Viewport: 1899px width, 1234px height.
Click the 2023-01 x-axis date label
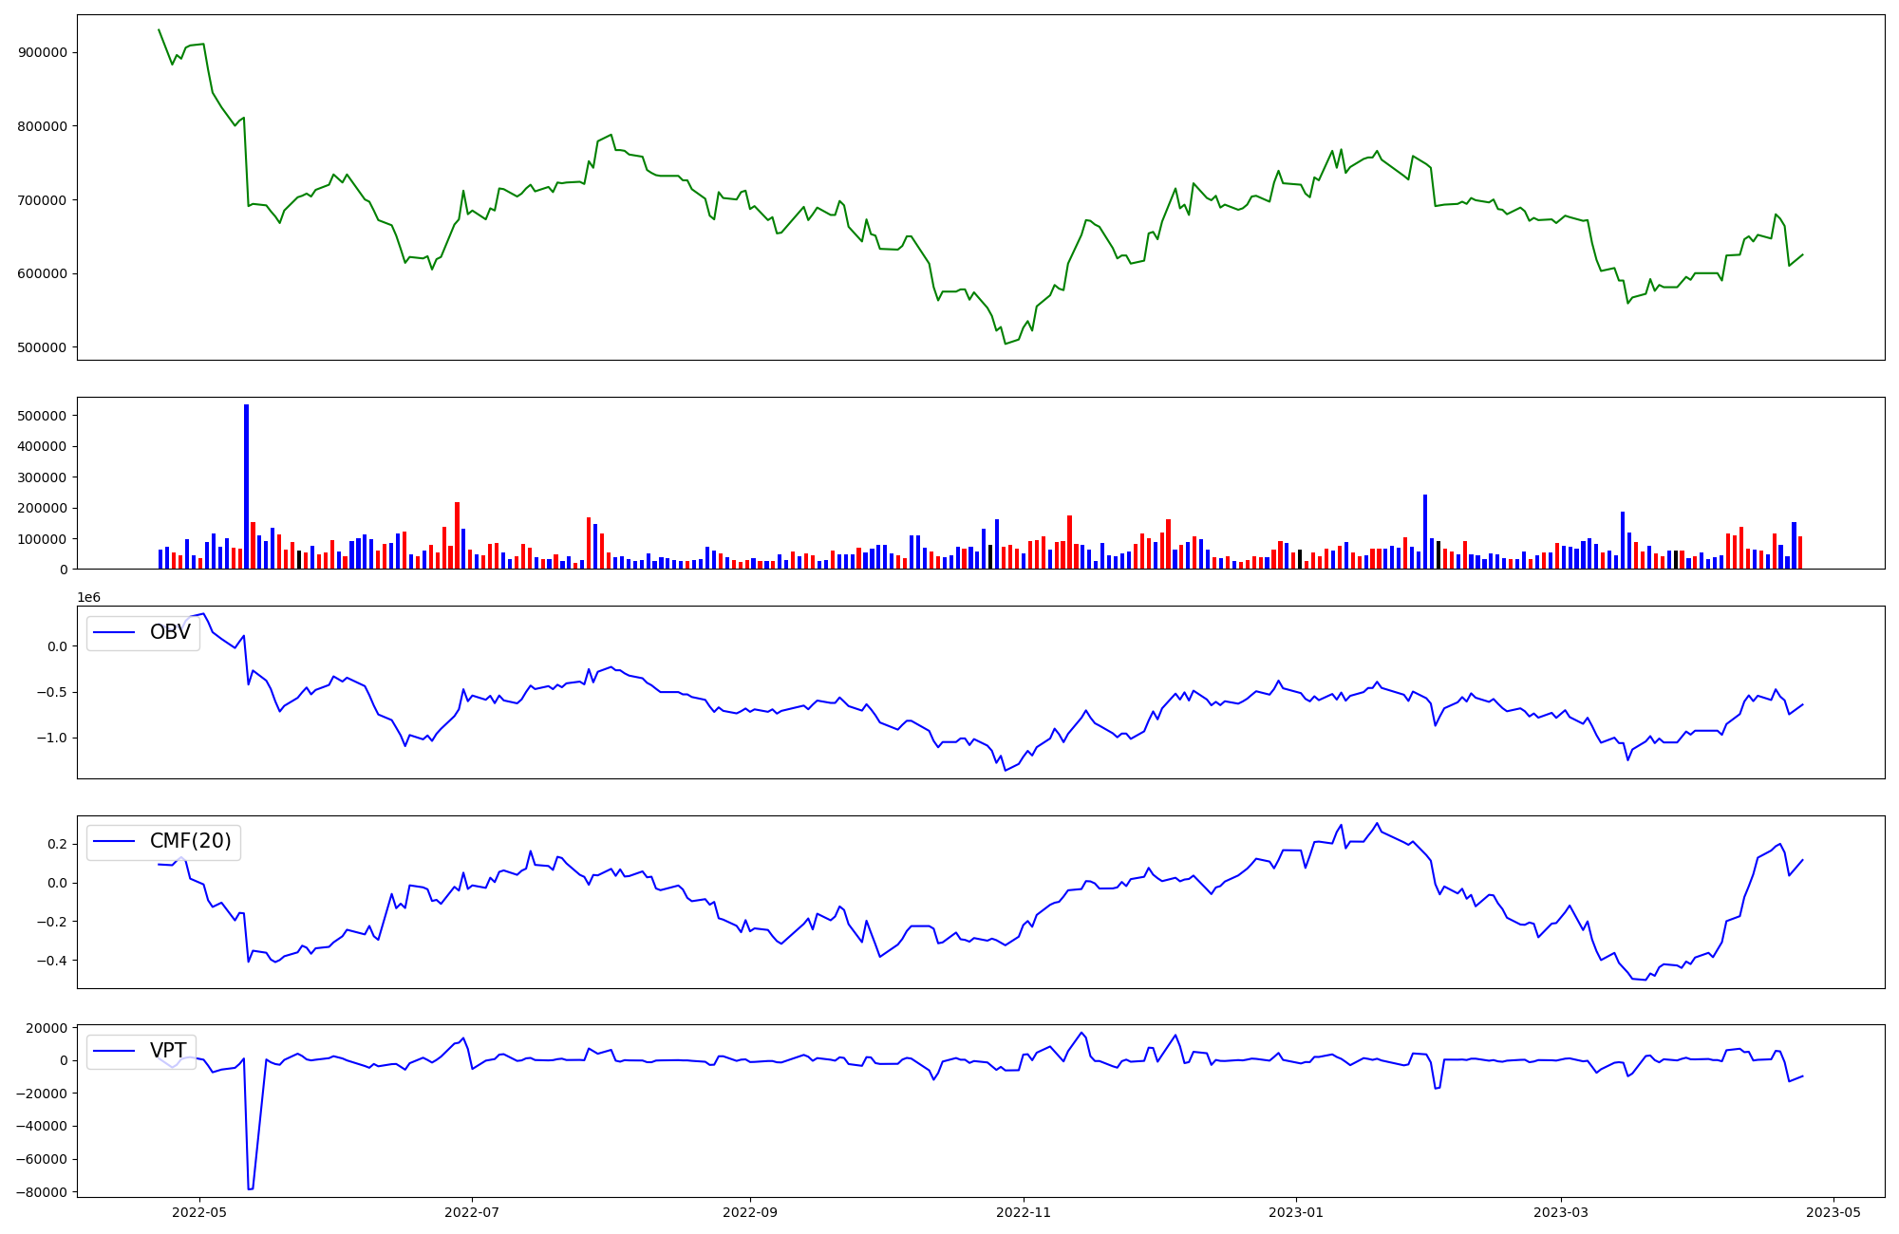tap(1296, 1212)
